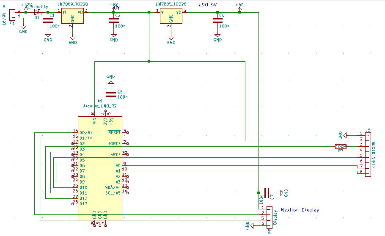Select the LM7805_TO220 regulator symbol

tap(171, 16)
